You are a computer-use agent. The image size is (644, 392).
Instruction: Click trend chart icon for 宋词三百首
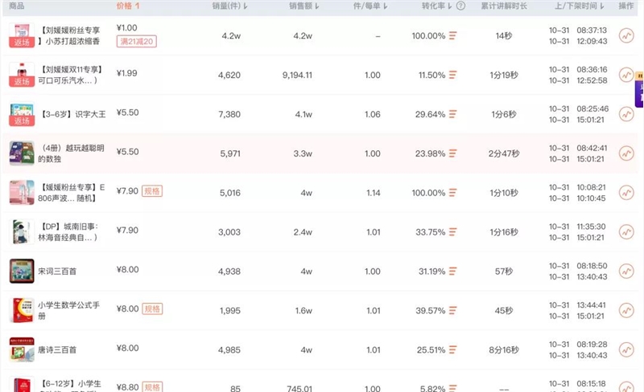(626, 271)
